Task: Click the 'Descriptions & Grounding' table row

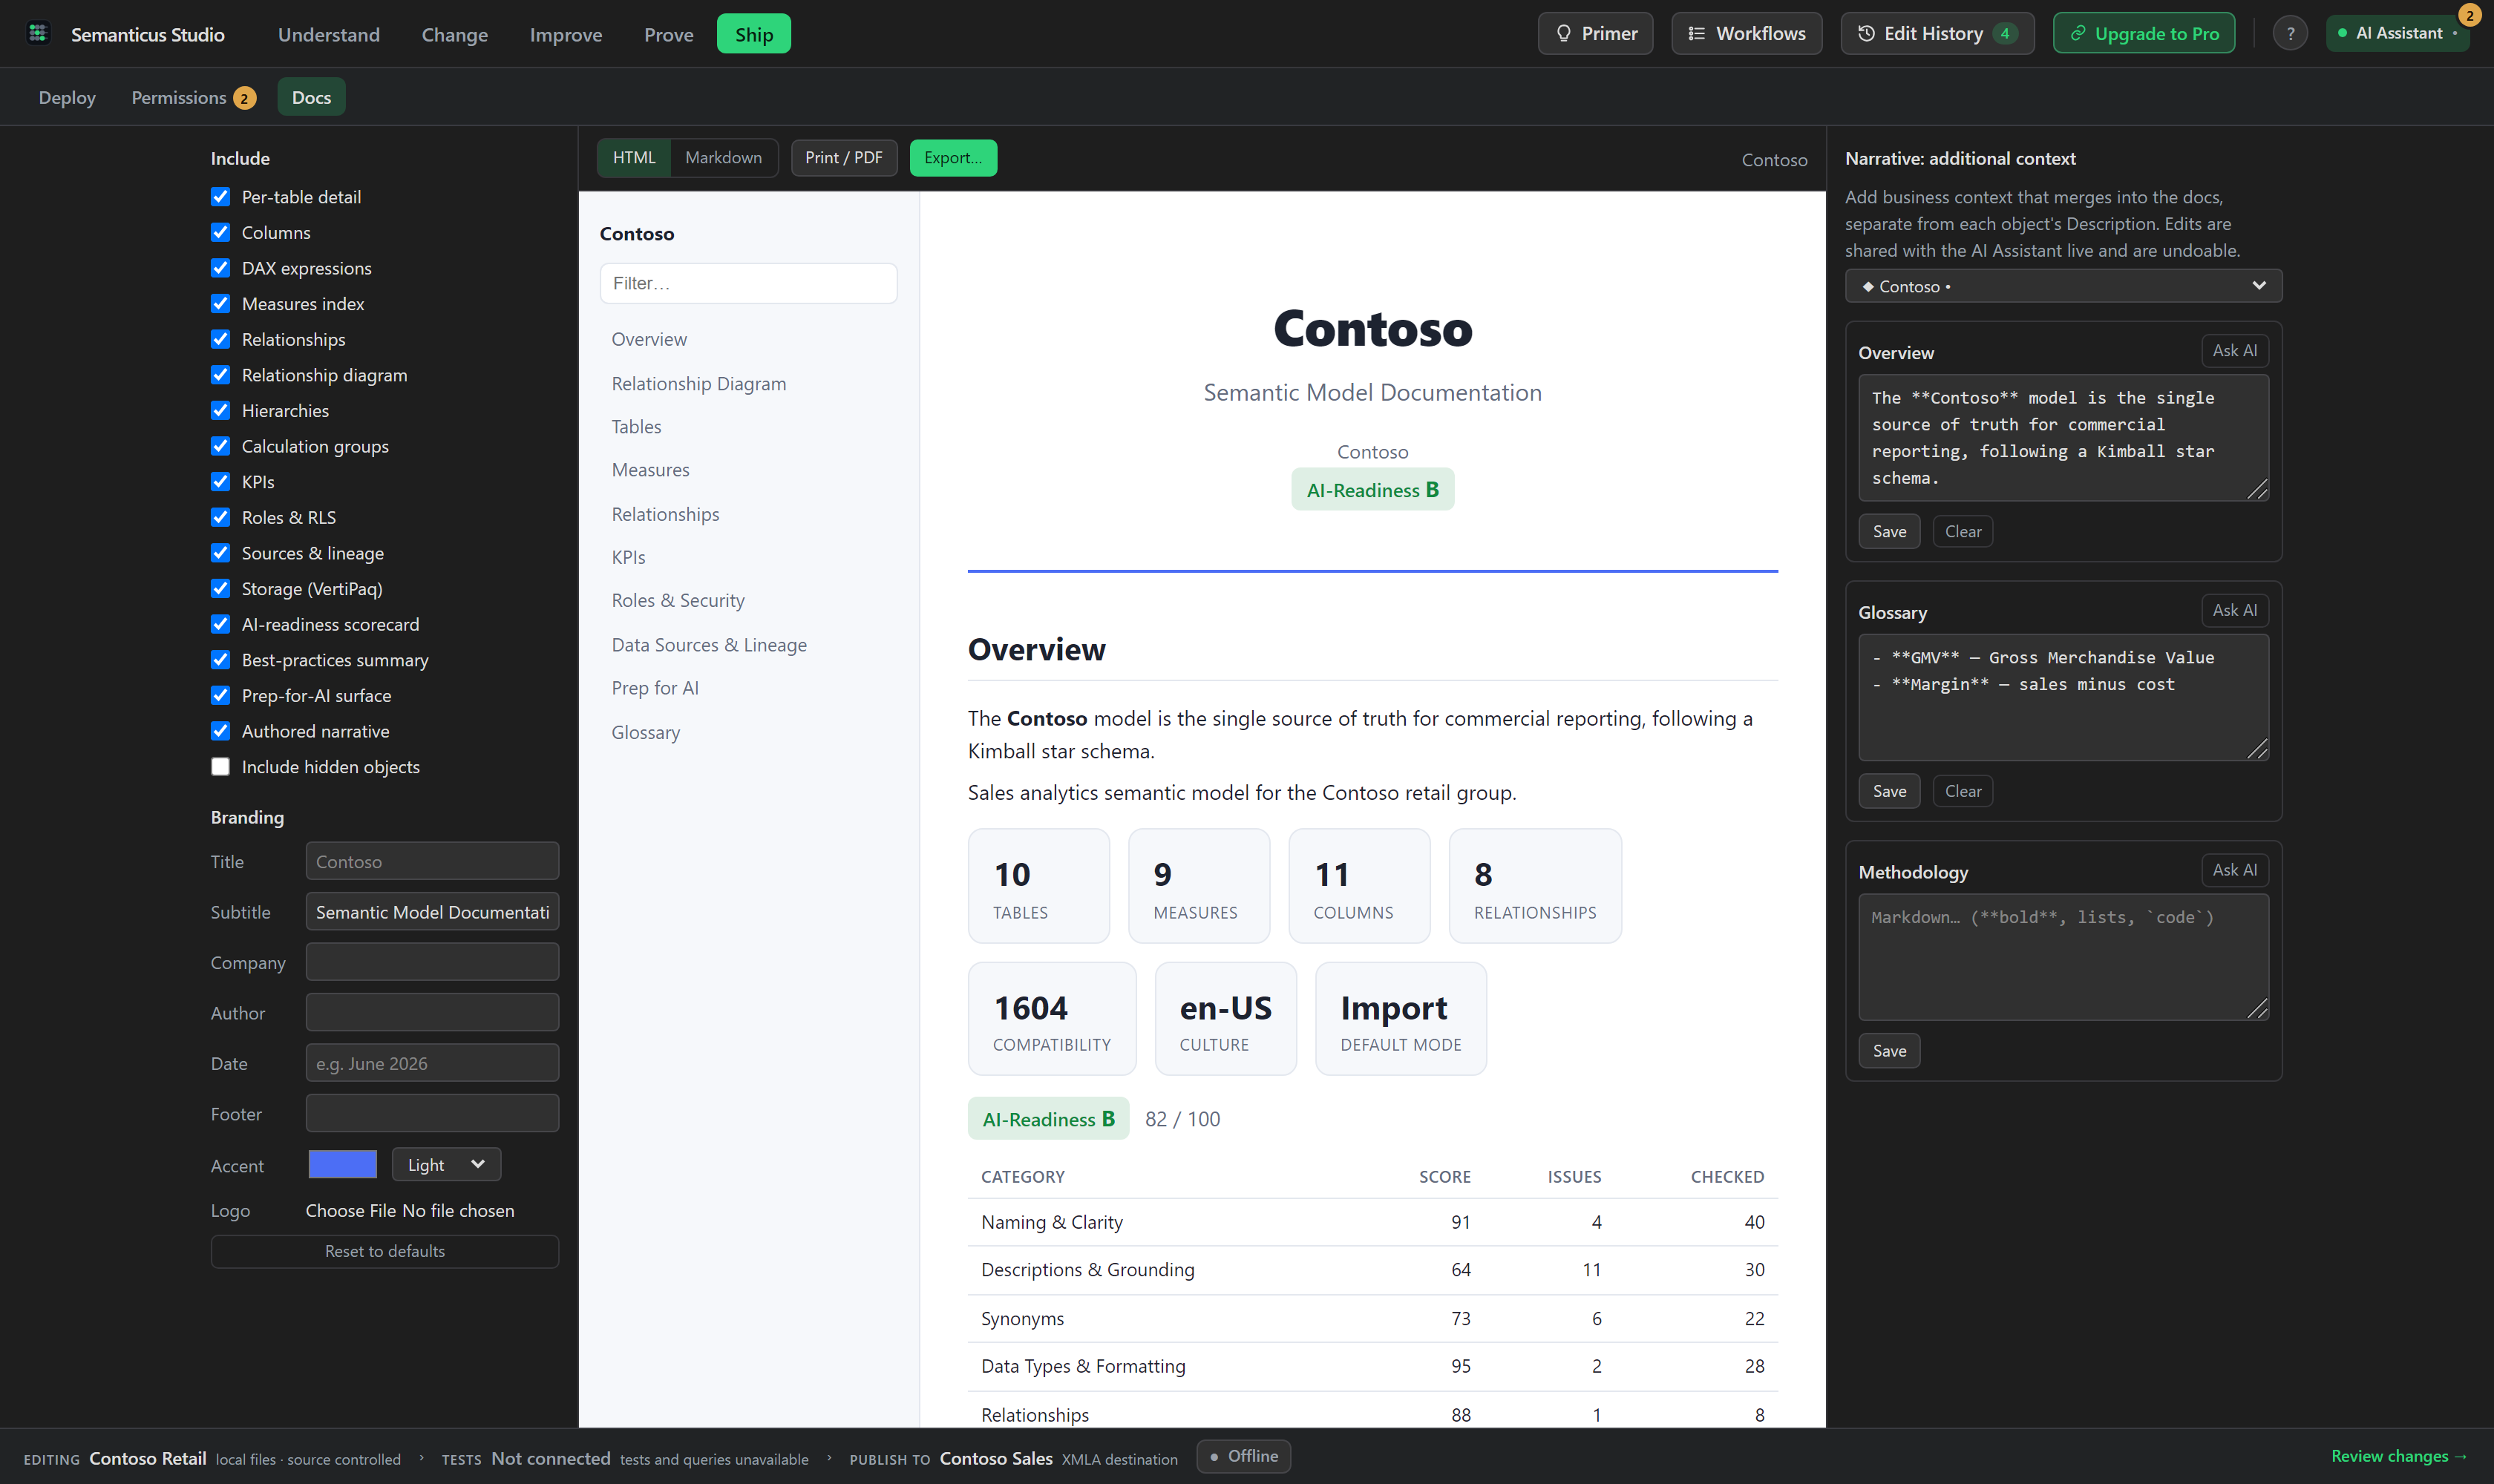Action: (1372, 1270)
